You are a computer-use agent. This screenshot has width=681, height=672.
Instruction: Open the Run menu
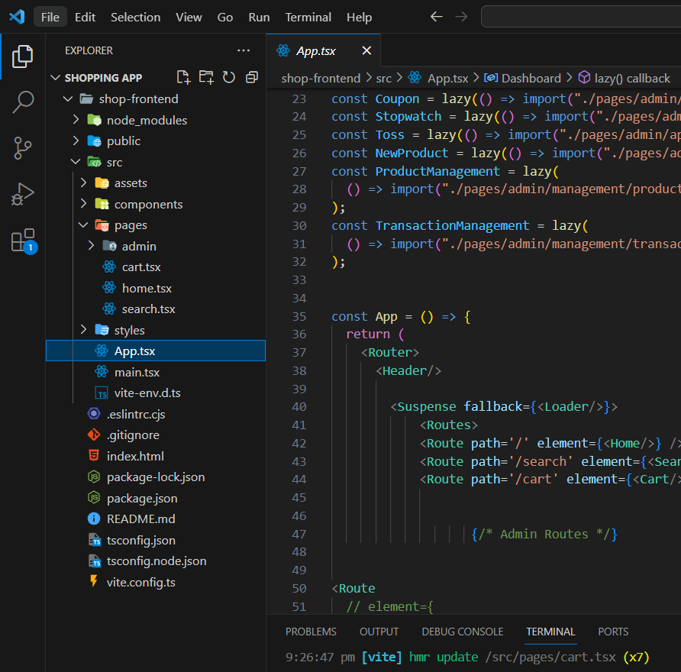(x=259, y=17)
